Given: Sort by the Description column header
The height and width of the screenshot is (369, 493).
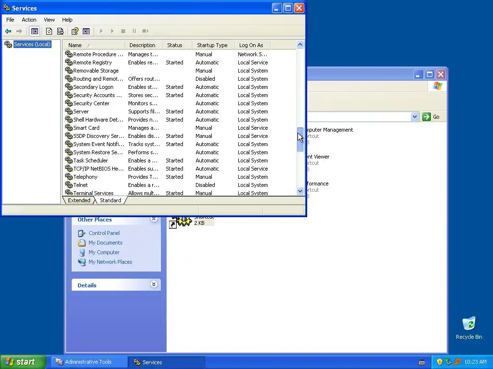Looking at the screenshot, I should pyautogui.click(x=143, y=45).
